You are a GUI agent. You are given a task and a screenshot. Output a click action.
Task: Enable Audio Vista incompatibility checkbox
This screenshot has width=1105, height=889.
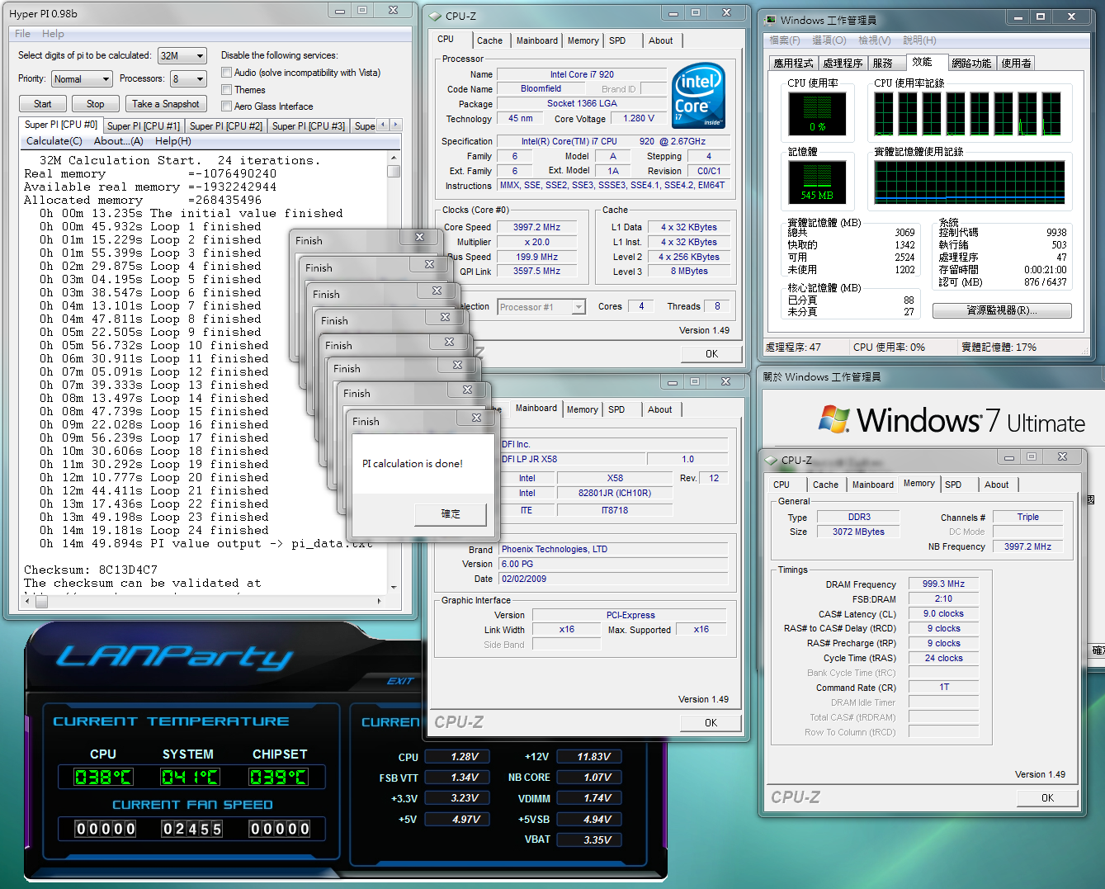coord(226,73)
